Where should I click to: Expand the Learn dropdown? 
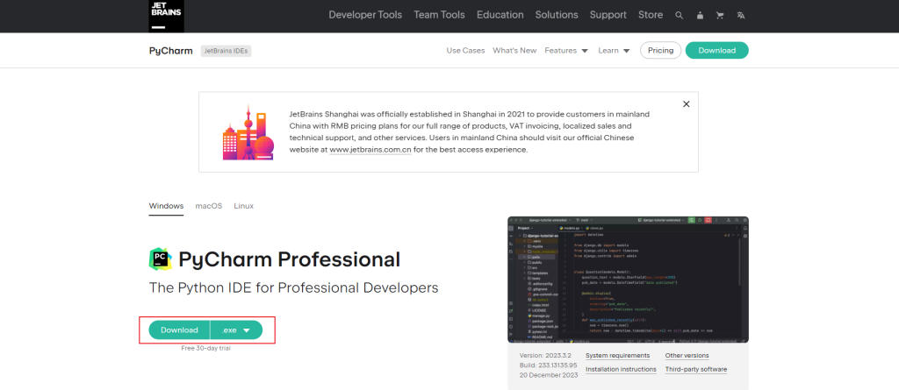(614, 51)
